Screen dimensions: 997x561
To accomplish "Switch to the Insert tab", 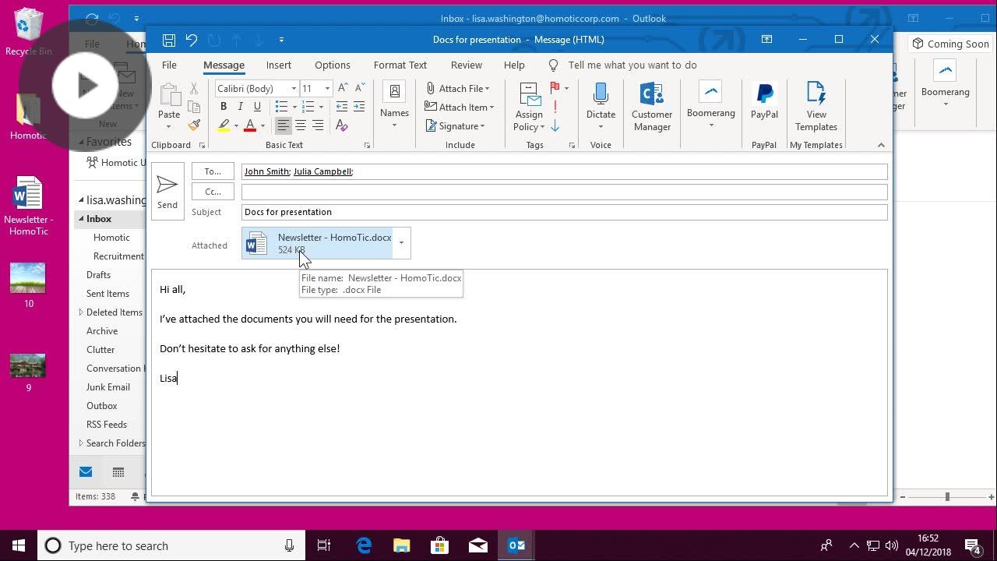I will tap(278, 65).
